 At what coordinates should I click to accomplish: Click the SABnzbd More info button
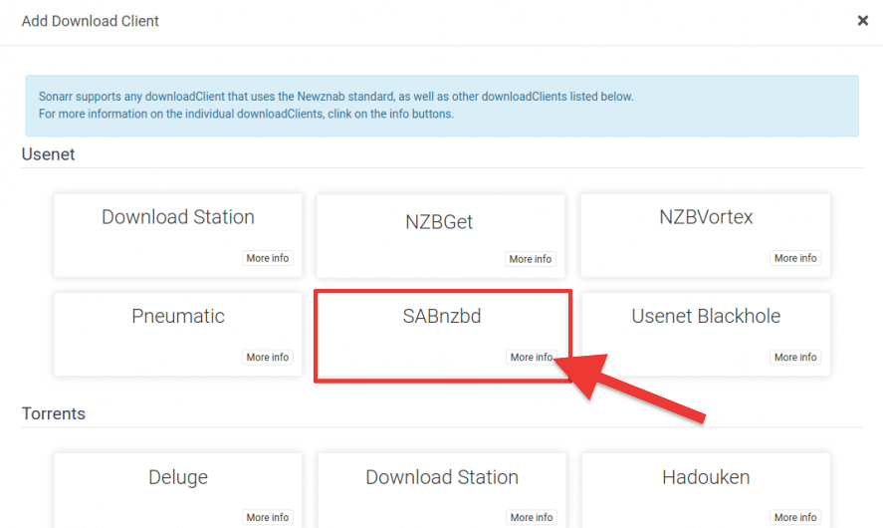[531, 357]
